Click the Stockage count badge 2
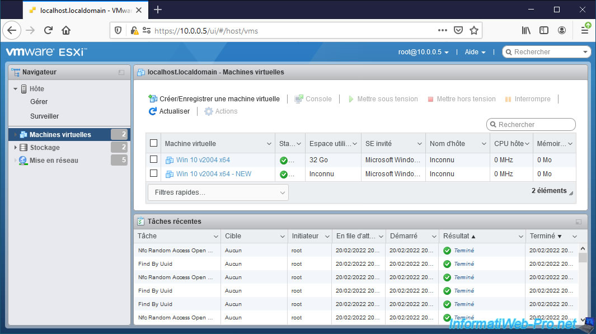Viewport: 596px width, 334px height. click(119, 148)
